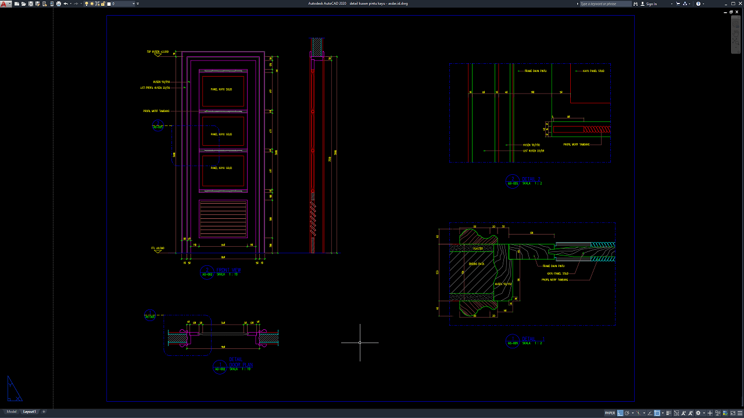Click the Open file folder icon

(x=23, y=3)
